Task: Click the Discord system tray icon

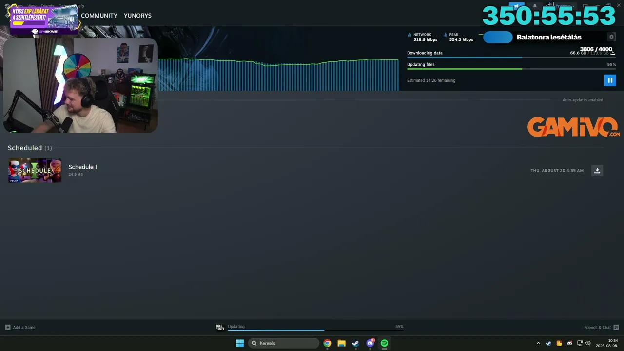Action: click(x=569, y=343)
